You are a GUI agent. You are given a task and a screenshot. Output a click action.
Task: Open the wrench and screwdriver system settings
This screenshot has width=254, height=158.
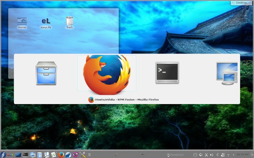(x=83, y=155)
